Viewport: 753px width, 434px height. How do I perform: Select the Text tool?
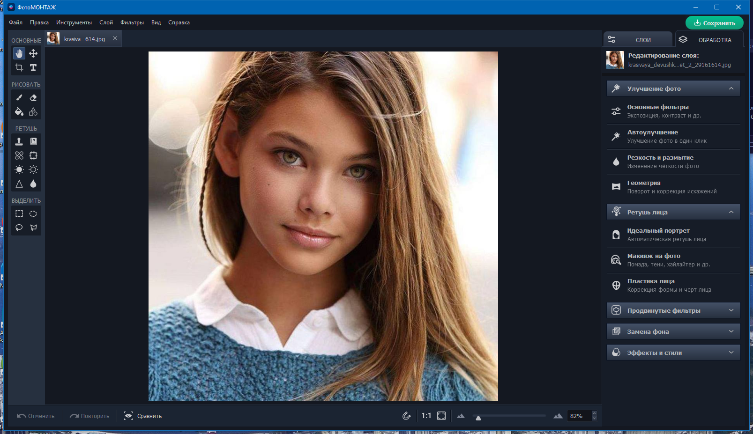33,67
